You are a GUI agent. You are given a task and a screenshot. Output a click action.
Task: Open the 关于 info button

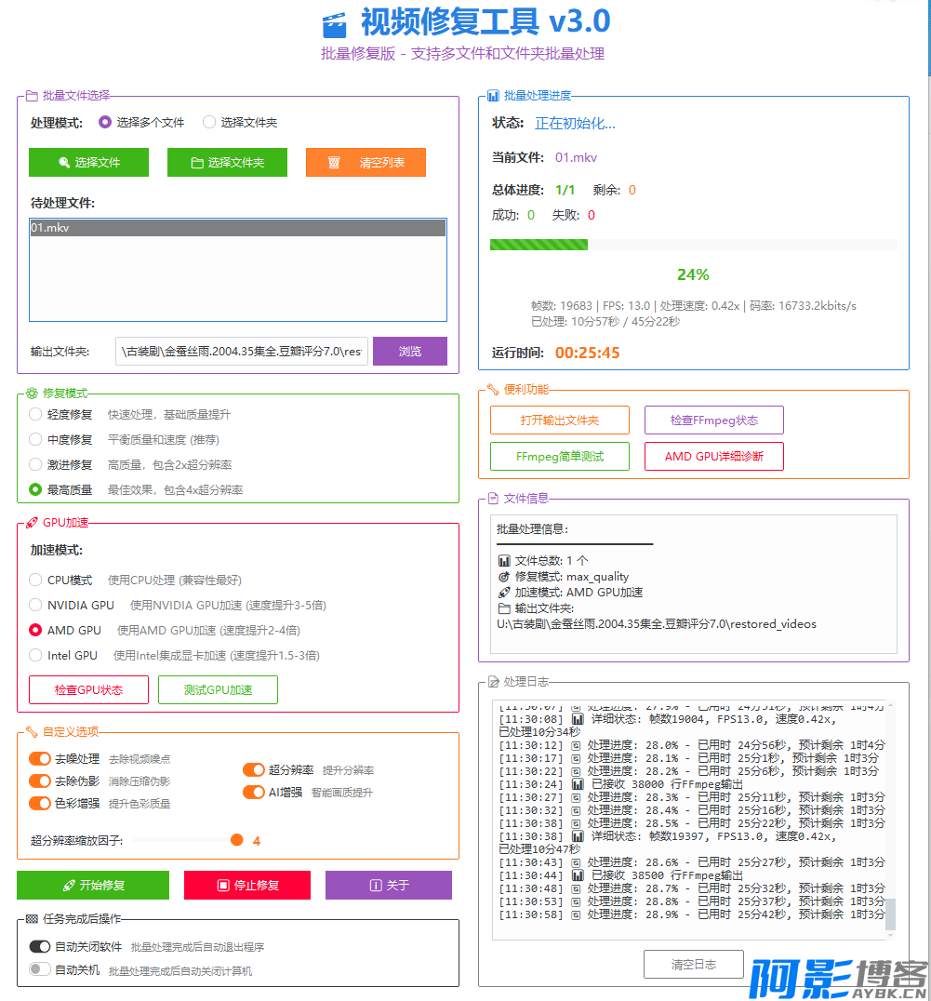(388, 886)
